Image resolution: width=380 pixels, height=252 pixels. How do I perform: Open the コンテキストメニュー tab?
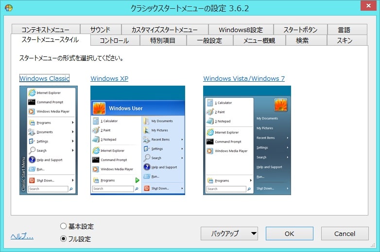tap(46, 30)
